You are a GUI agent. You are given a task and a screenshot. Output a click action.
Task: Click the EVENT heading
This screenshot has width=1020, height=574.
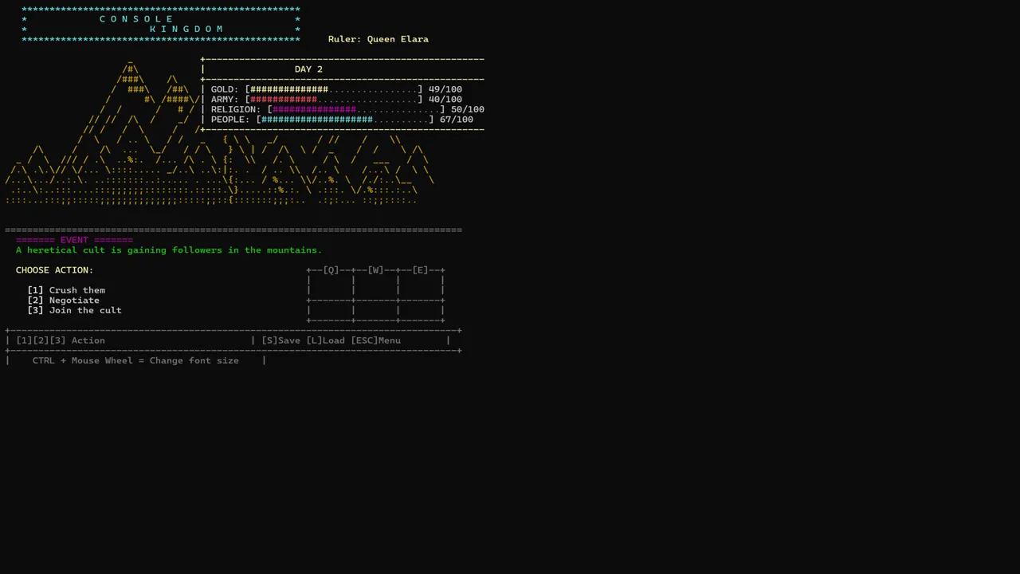click(x=74, y=240)
